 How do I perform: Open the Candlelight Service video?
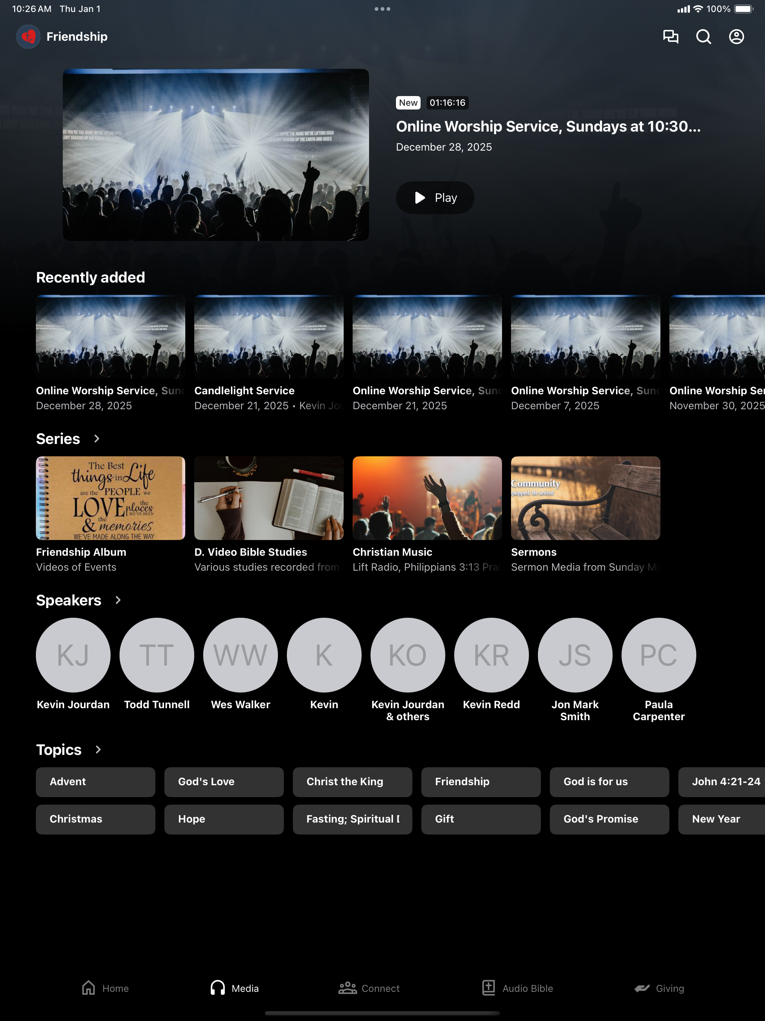[269, 353]
